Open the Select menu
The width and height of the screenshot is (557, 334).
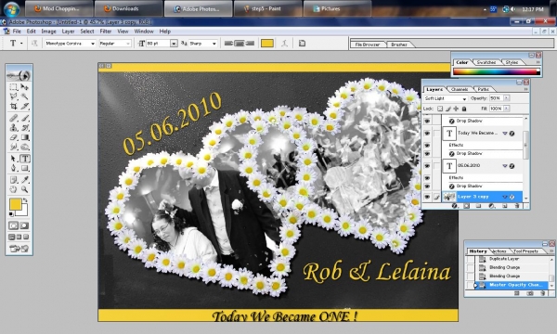click(87, 32)
